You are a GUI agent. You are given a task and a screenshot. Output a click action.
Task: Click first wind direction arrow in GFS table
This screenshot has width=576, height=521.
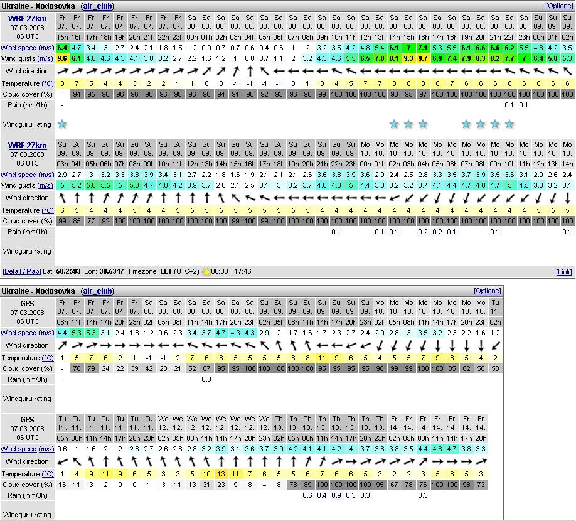tap(62, 345)
